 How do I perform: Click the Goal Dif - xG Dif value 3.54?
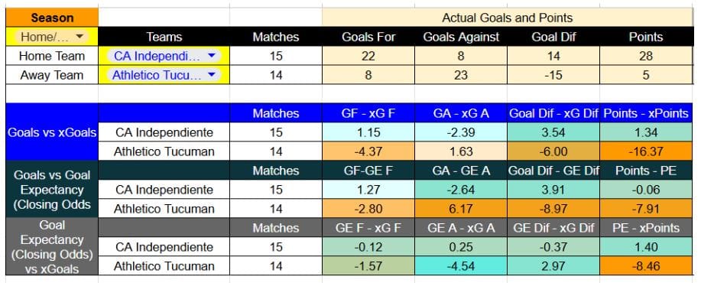pyautogui.click(x=553, y=132)
